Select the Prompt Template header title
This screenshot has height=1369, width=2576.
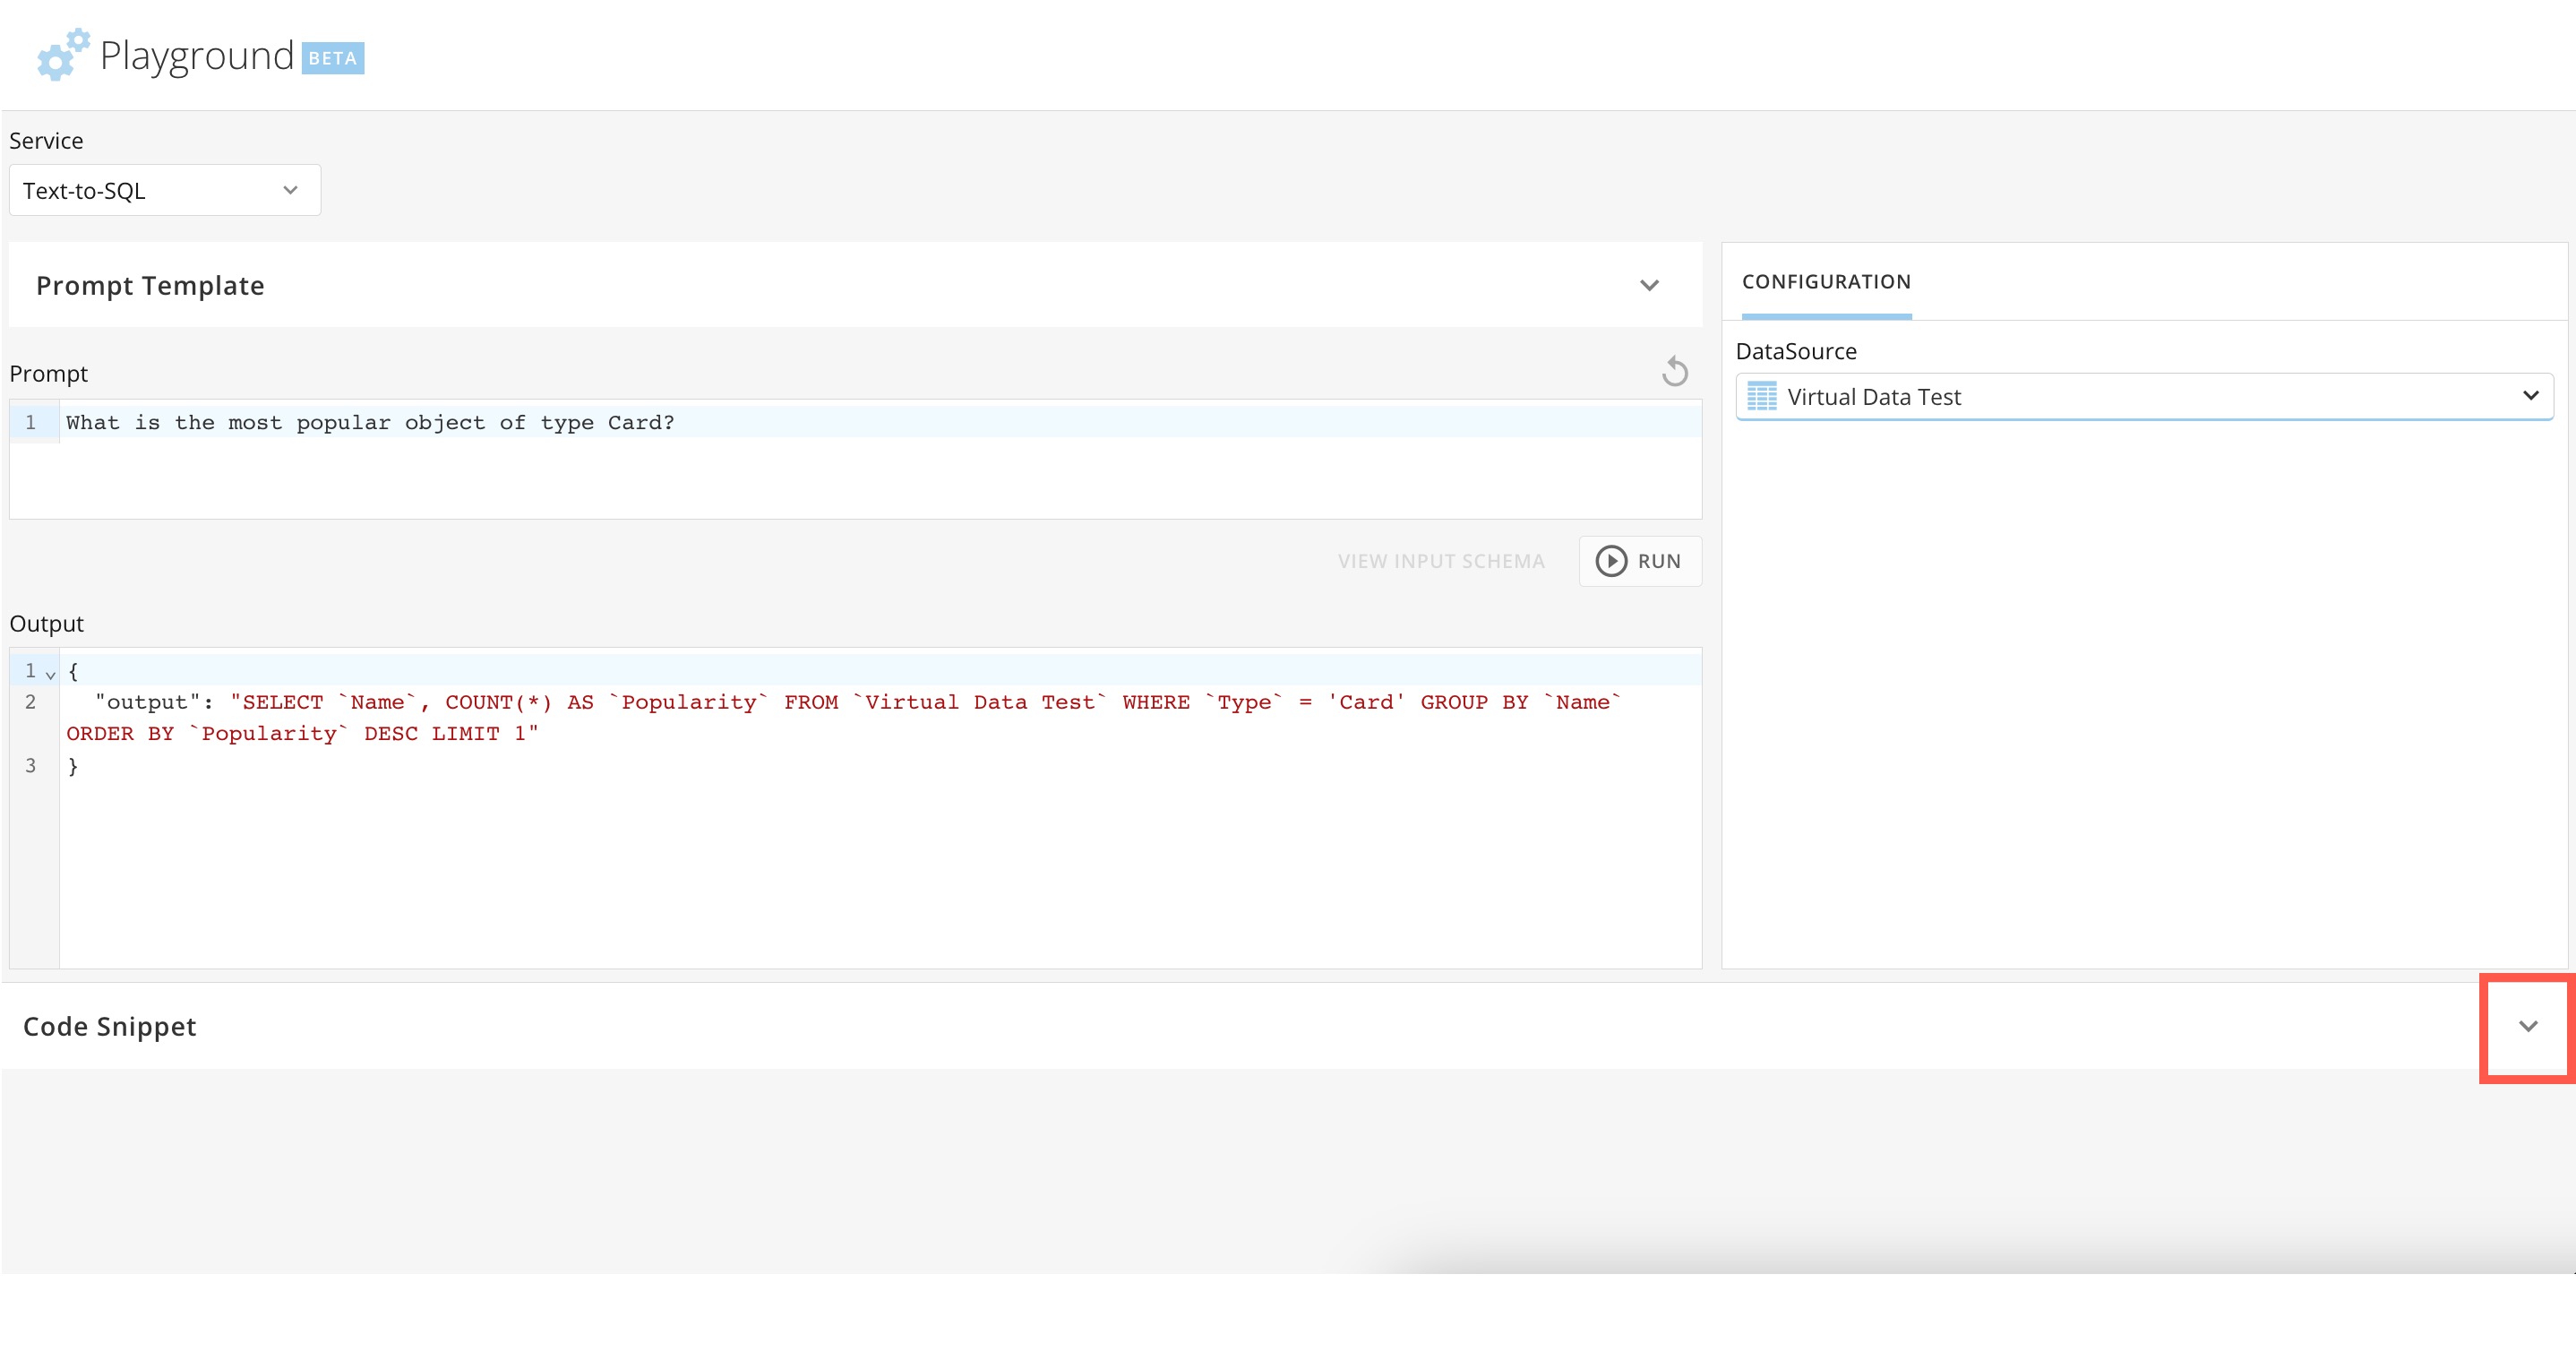click(x=150, y=285)
